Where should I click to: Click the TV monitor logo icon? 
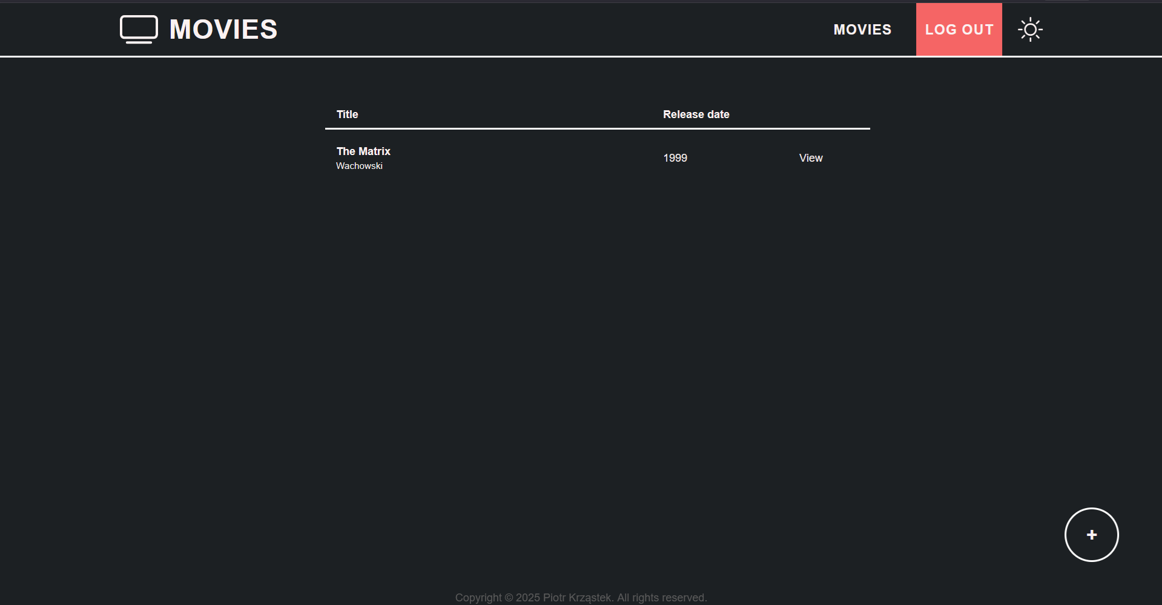(139, 29)
